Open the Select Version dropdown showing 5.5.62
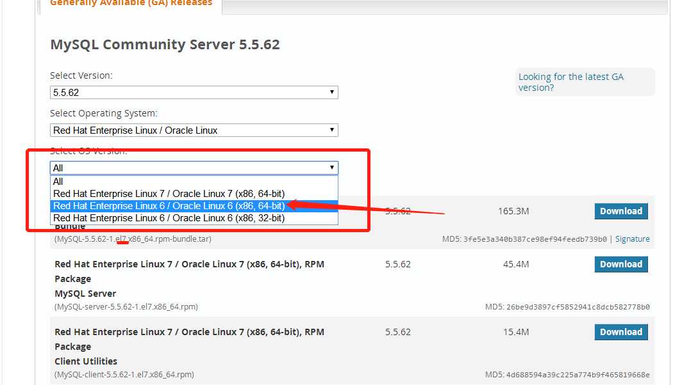Screen dimensions: 682x385 194,93
